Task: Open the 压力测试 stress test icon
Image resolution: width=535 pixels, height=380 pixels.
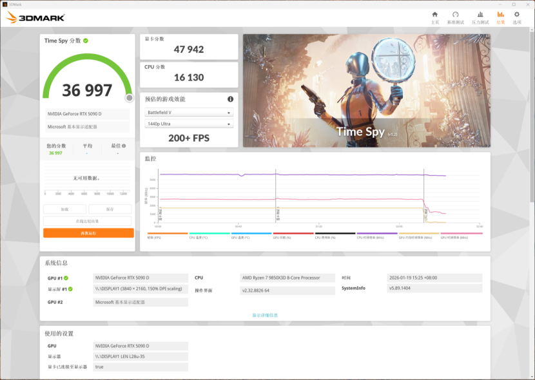Action: (480, 17)
